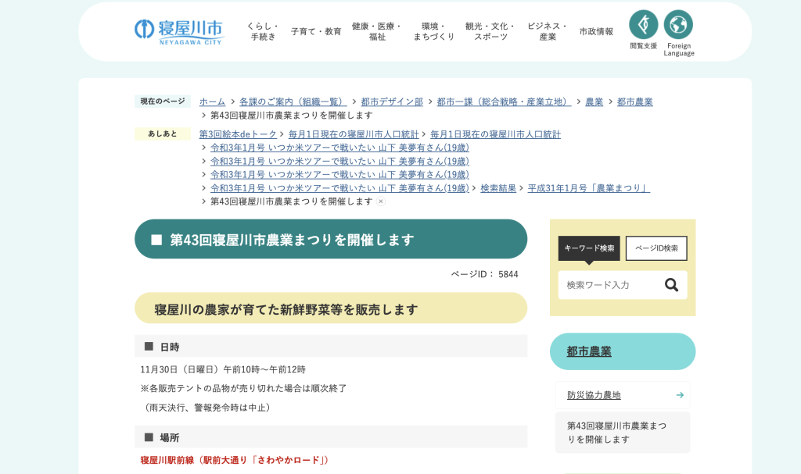Open the Foreign Language globe icon
This screenshot has height=474, width=801.
678,26
